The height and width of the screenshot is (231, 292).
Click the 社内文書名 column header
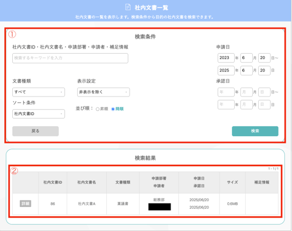[x=86, y=182]
